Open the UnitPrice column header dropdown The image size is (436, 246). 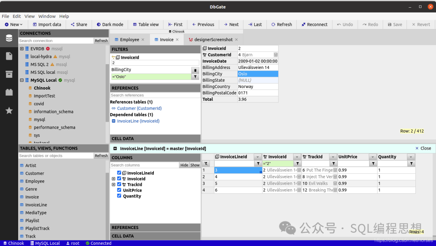[373, 157]
